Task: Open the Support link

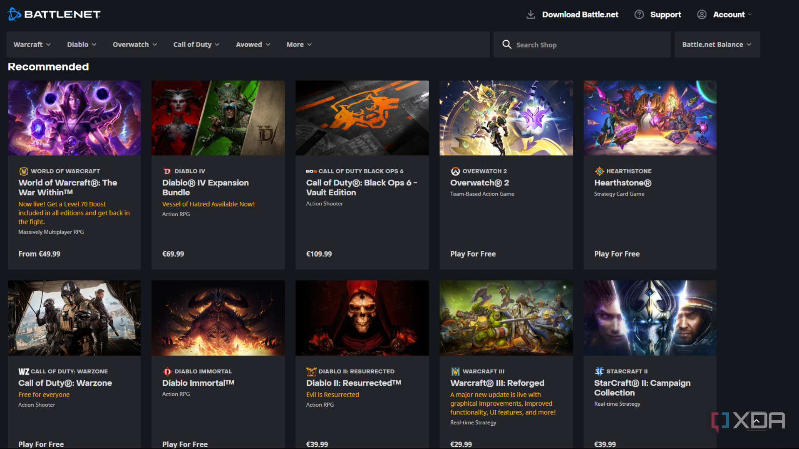Action: (665, 15)
